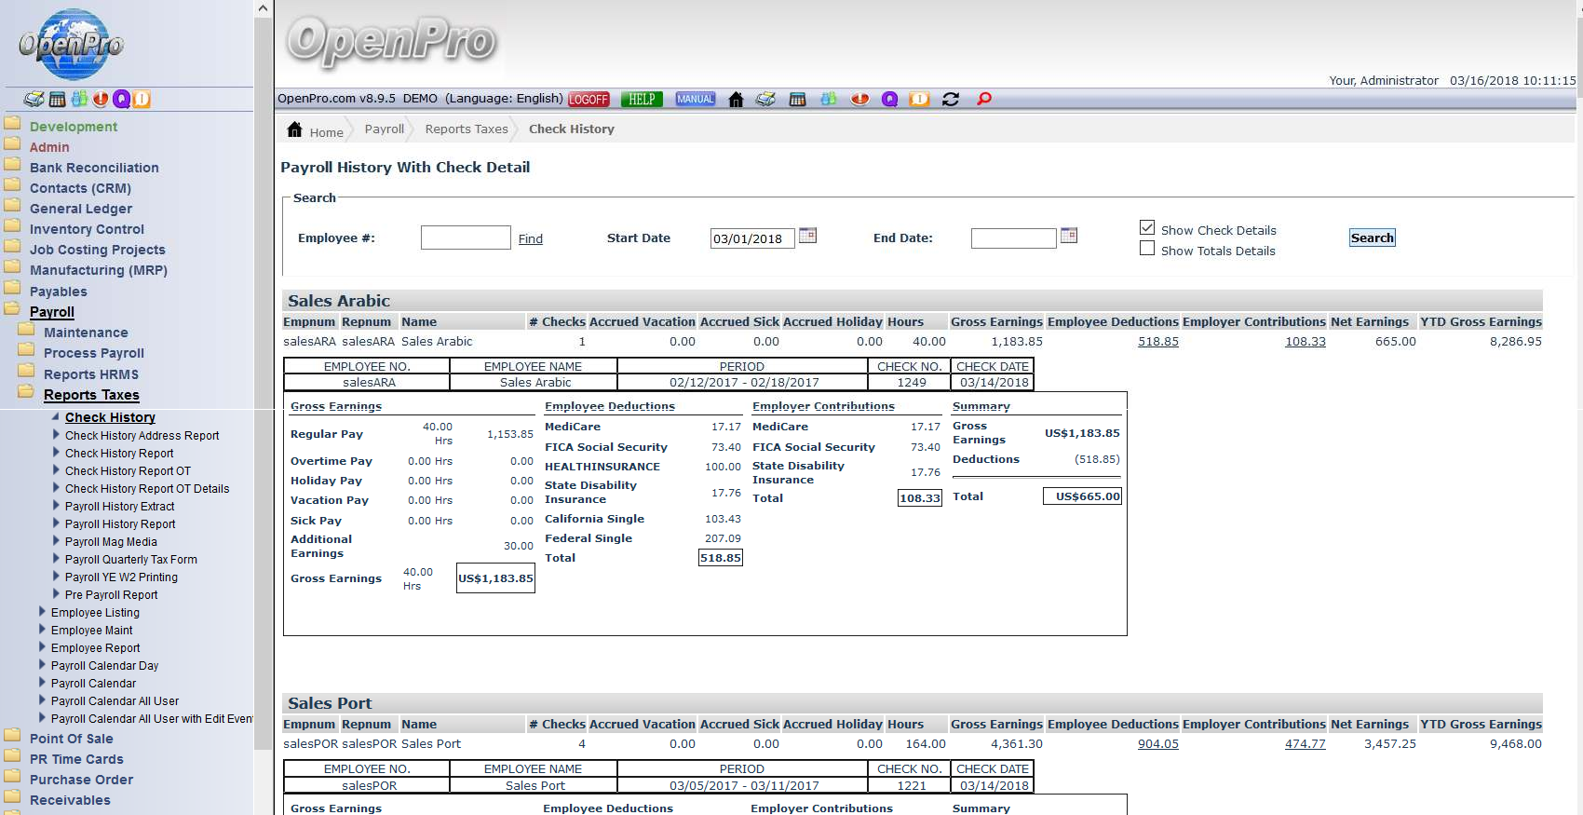Select Reports Taxes breadcrumb
The image size is (1583, 815).
tap(467, 129)
